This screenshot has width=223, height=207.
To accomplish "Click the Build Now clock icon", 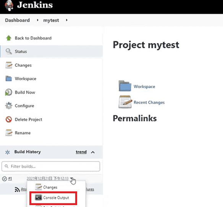I will [8, 92].
